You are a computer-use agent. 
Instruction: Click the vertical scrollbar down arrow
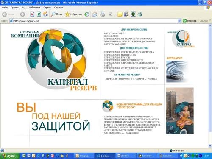[x=210, y=146]
